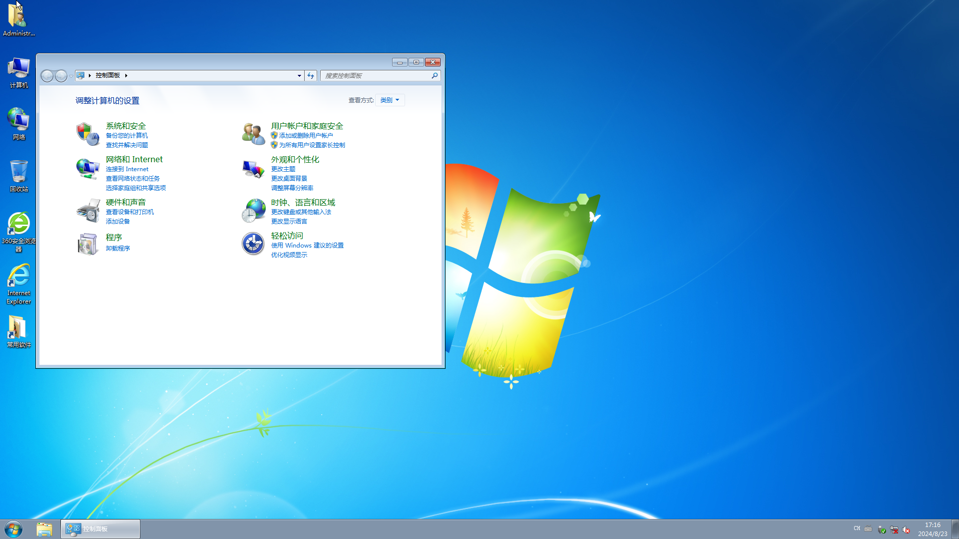Select the 360安全浏览器 desktop shortcut
The height and width of the screenshot is (539, 959).
coord(19,232)
